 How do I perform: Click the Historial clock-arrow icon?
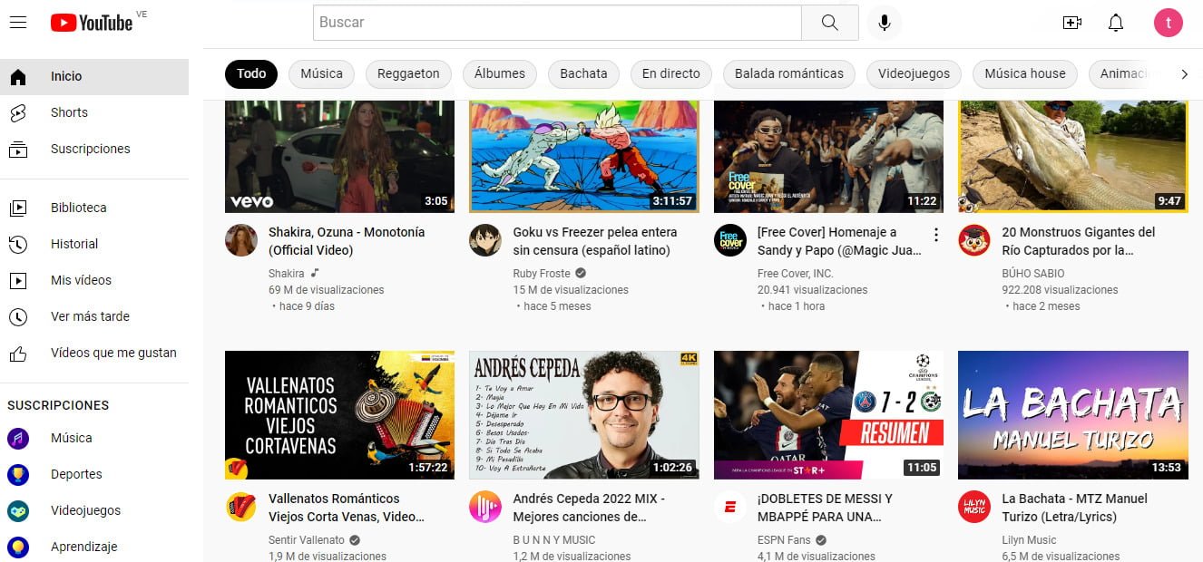coord(18,244)
